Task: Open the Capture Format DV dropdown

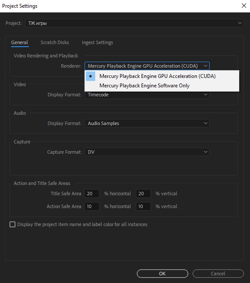Action: coord(147,152)
